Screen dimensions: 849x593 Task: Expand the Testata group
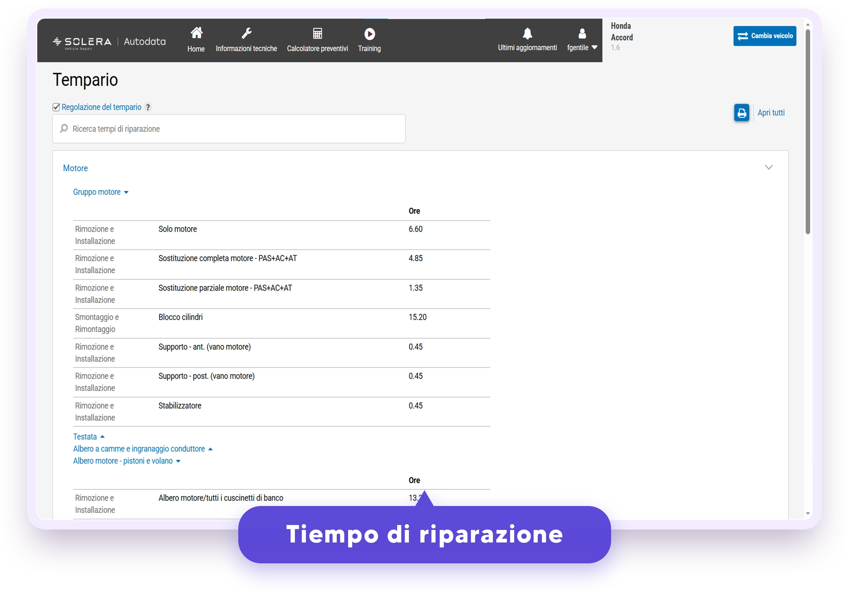(x=89, y=437)
